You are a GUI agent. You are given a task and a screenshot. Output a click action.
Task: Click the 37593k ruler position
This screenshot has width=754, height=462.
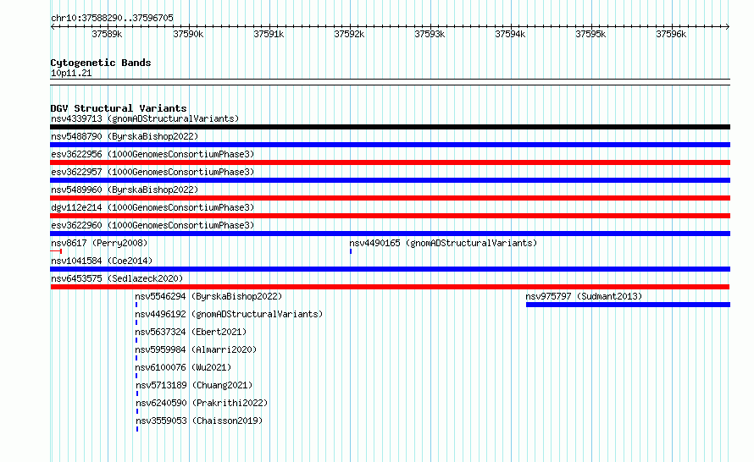pyautogui.click(x=430, y=34)
